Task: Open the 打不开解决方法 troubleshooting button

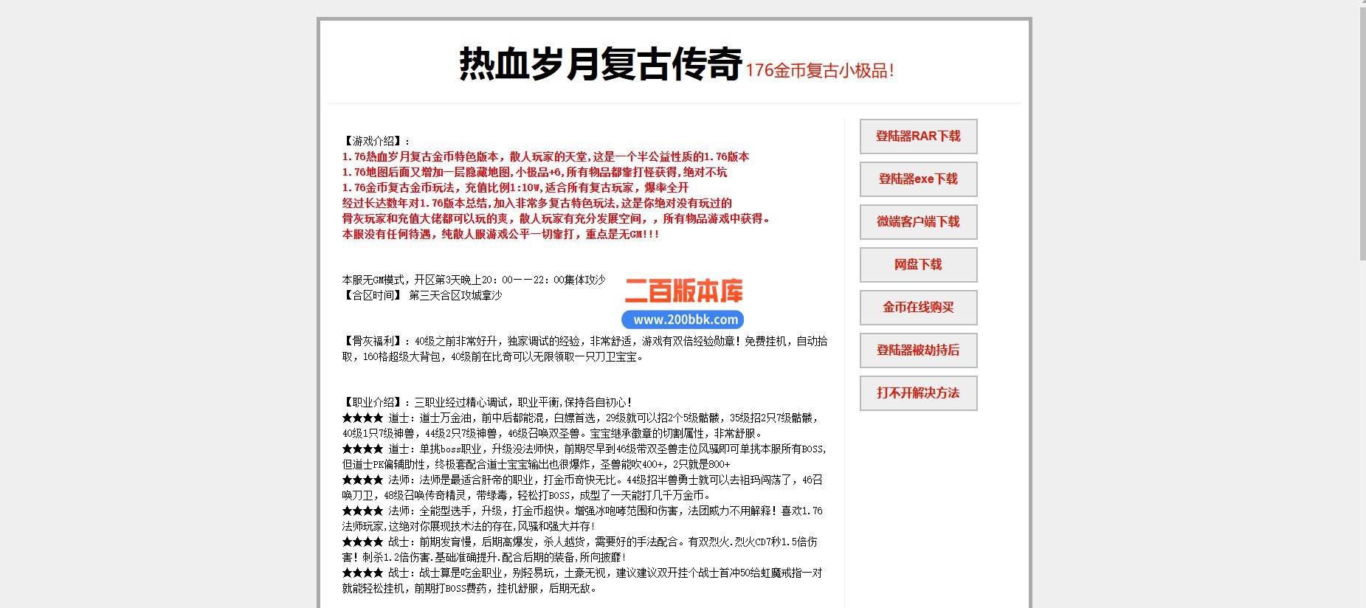Action: pos(918,393)
